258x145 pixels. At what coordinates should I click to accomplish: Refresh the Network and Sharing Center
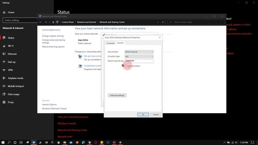click(x=163, y=22)
